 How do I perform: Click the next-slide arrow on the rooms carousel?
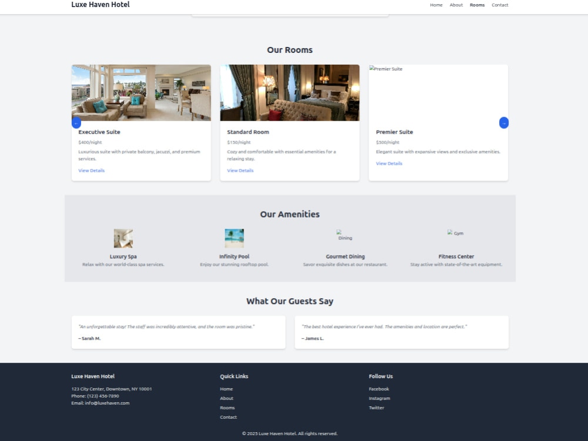point(504,123)
